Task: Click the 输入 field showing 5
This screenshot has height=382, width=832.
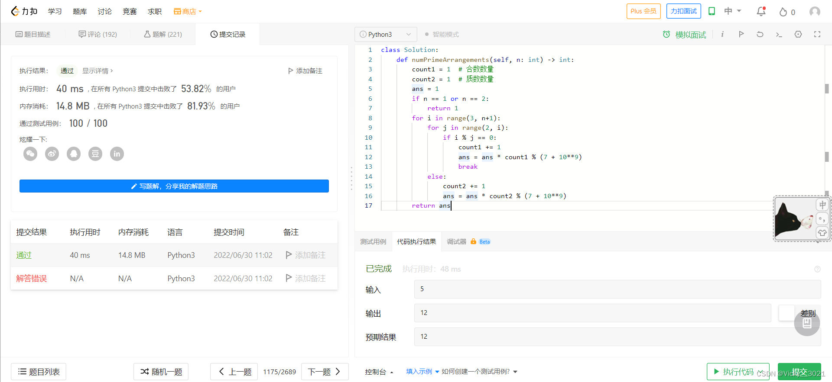Action: pyautogui.click(x=617, y=289)
